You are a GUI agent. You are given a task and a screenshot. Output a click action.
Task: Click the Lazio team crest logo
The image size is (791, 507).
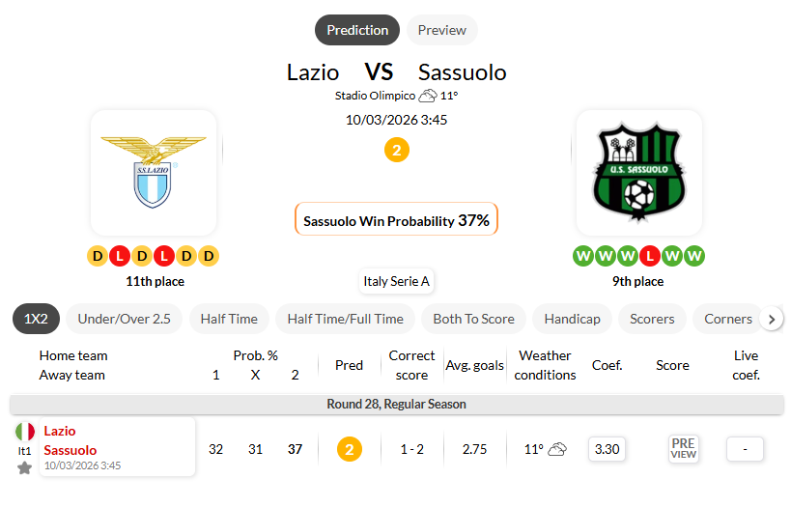click(x=153, y=171)
